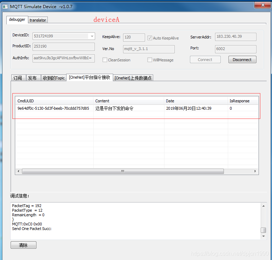Viewport: 272px width, 260px height.
Task: Click the table's horizontal scrollbar right arrow
Action: [x=255, y=171]
